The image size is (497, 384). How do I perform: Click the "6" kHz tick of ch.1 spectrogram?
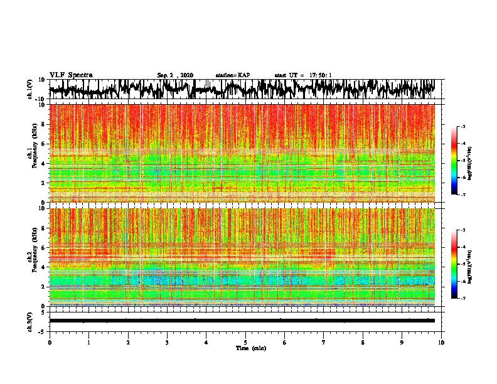coord(44,144)
